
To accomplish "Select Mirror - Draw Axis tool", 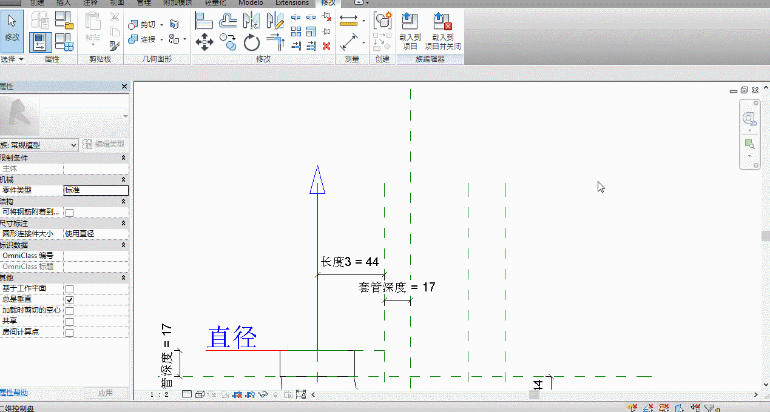I will (275, 21).
